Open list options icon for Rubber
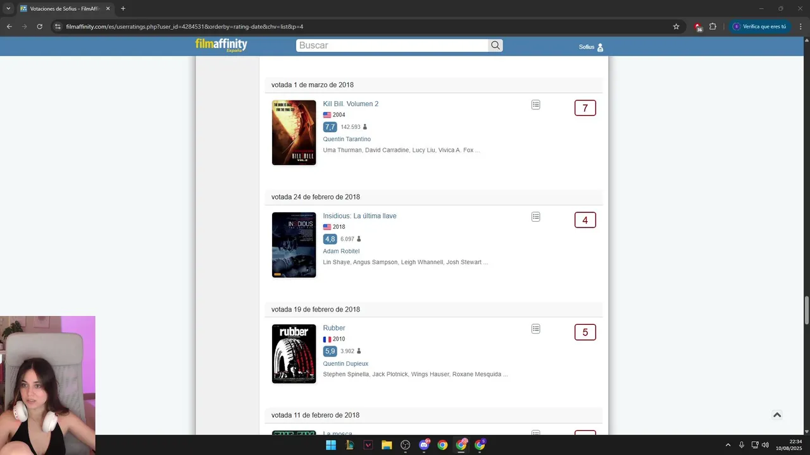Viewport: 810px width, 455px height. [536, 329]
